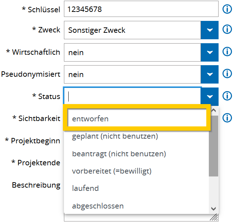The height and width of the screenshot is (224, 237).
Task: Expand the Zweck dropdown arrow
Action: [210, 30]
